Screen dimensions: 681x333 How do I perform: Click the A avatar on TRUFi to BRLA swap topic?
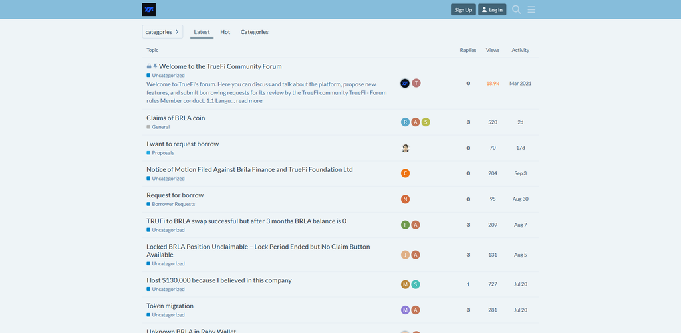pyautogui.click(x=416, y=225)
